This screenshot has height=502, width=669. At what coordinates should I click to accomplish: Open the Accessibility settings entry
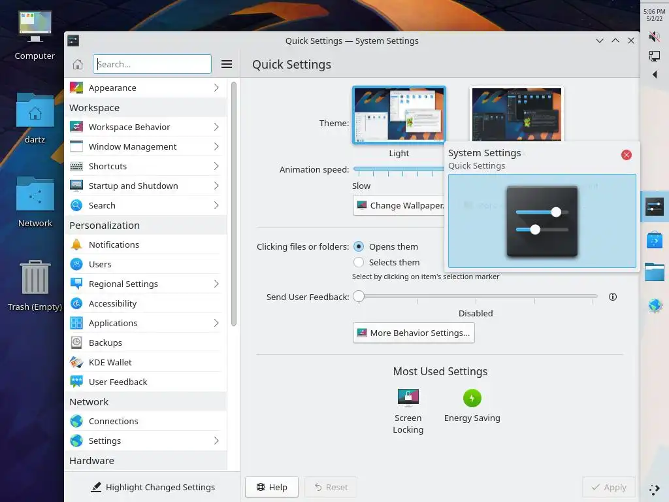tap(146, 303)
